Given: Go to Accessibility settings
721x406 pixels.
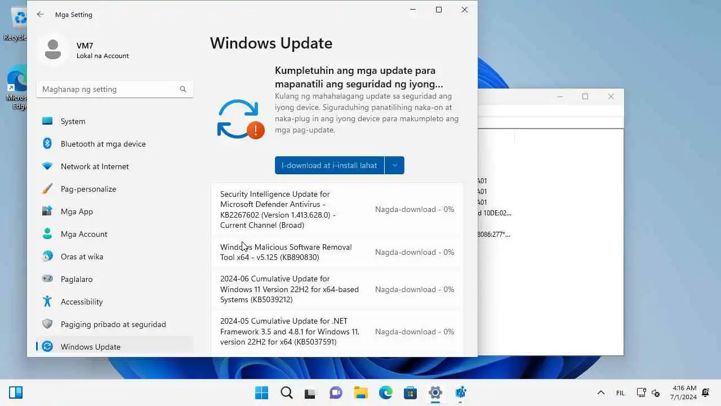Looking at the screenshot, I should click(x=115, y=302).
